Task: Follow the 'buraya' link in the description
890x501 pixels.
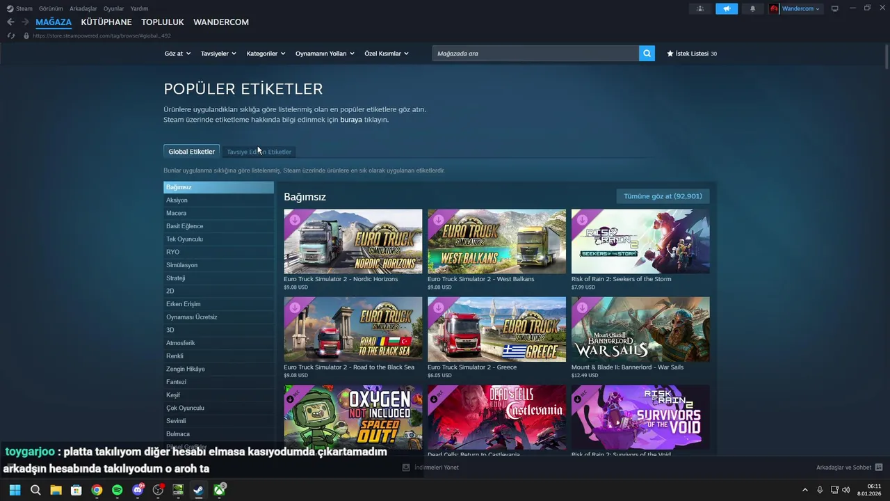Action: coord(351,120)
